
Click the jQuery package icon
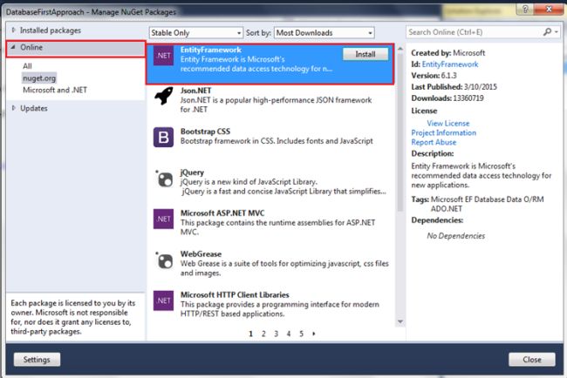coord(164,179)
